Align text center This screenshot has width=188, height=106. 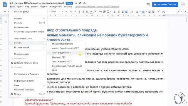point(119,12)
